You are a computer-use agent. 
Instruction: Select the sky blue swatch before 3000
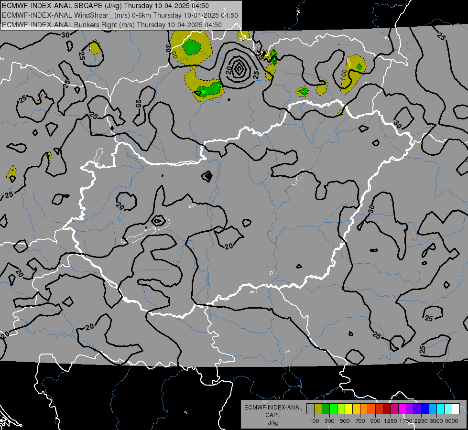tap(433, 409)
